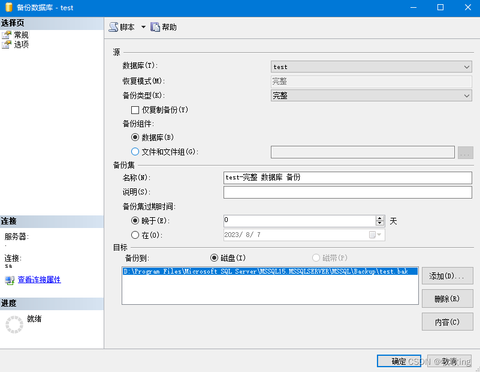The height and width of the screenshot is (372, 480).
Task: Click the connection properties icon
Action: pos(10,280)
